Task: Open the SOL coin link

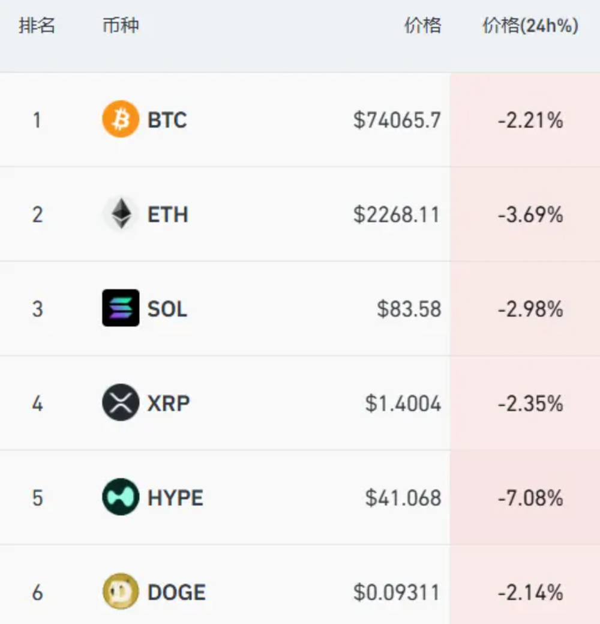Action: click(167, 309)
